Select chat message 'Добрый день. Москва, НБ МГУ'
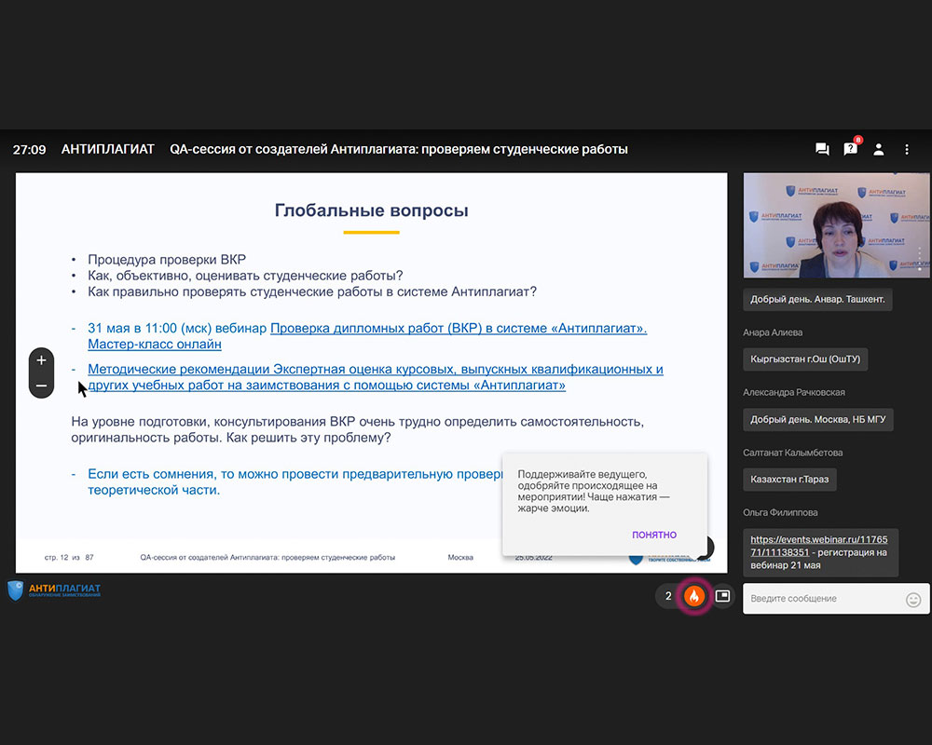Viewport: 932px width, 745px height. tap(818, 419)
